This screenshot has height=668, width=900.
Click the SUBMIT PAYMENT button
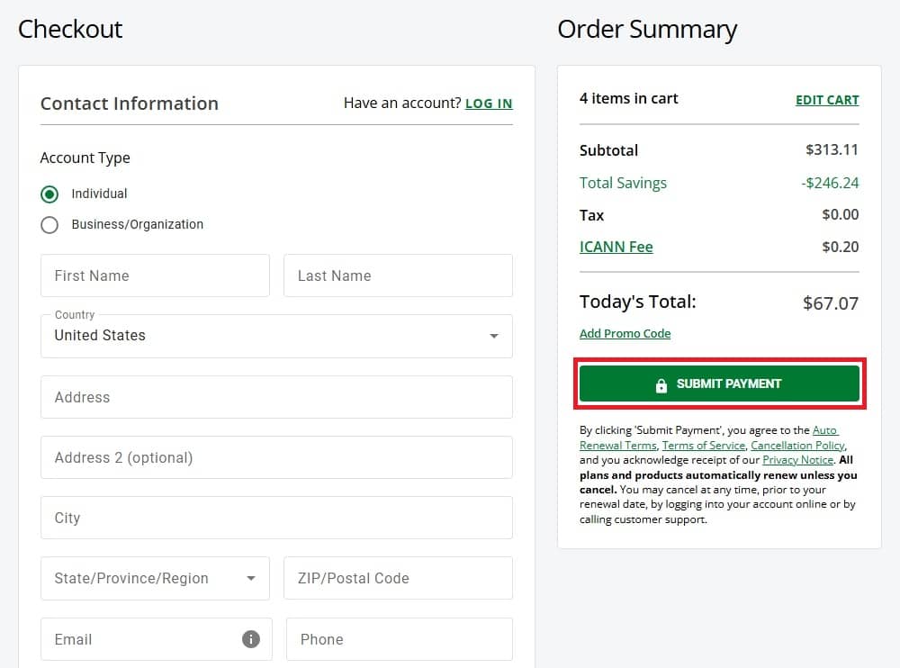coord(719,383)
